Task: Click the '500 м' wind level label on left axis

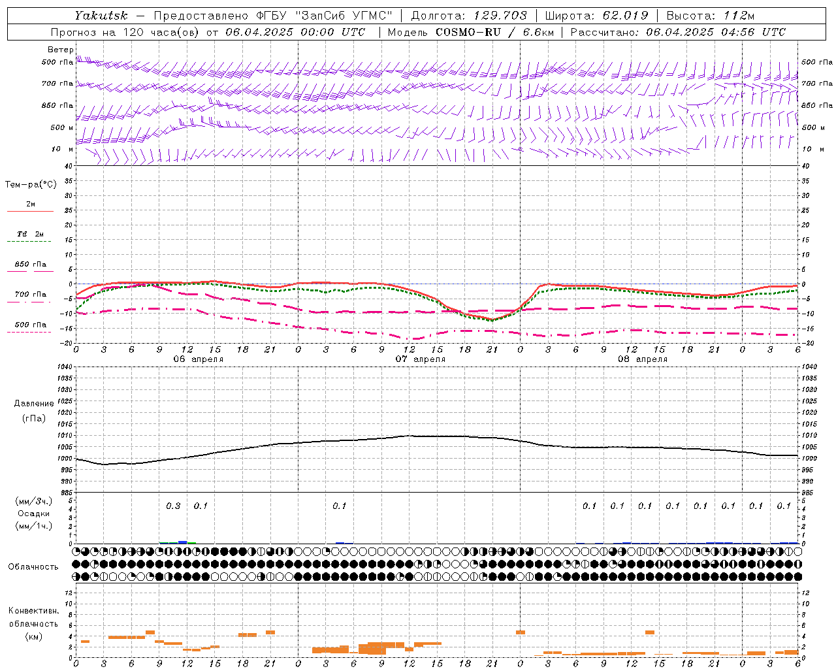Action: 62,128
